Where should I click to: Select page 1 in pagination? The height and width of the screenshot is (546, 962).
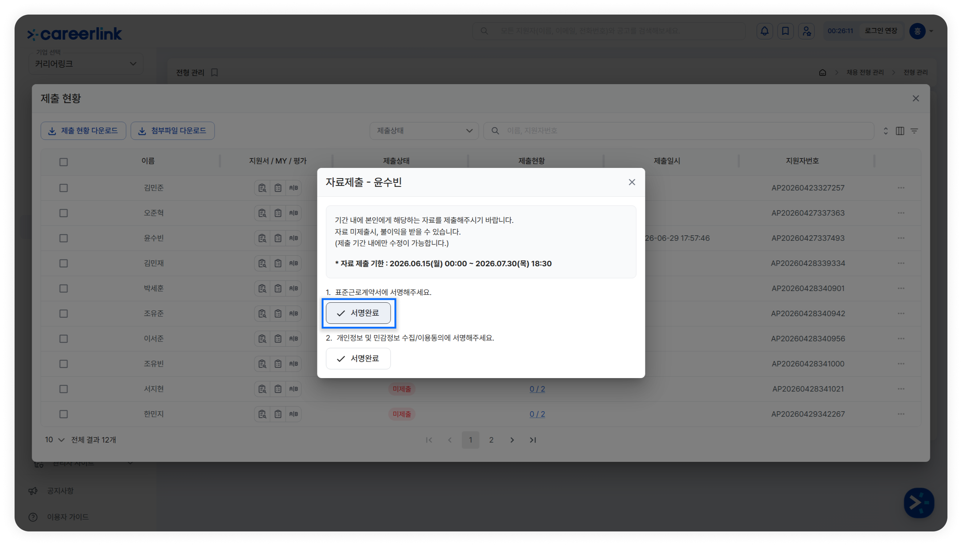tap(470, 440)
